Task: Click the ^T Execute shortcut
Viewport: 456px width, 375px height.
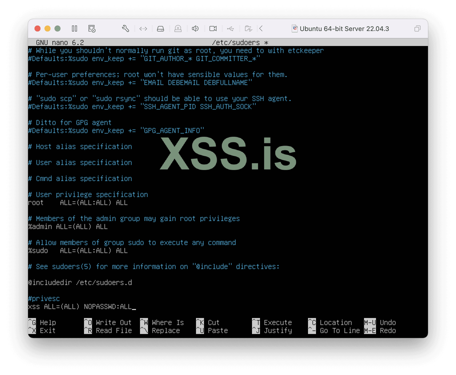Action: 272,322
